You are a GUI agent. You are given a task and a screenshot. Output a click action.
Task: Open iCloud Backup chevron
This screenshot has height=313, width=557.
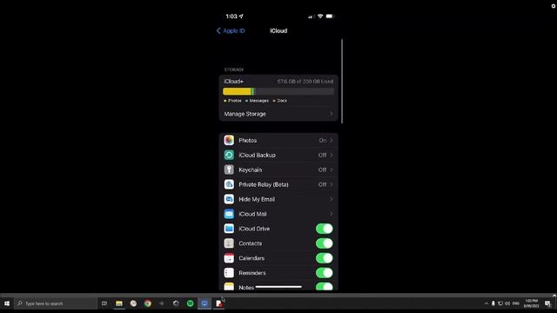click(x=331, y=155)
